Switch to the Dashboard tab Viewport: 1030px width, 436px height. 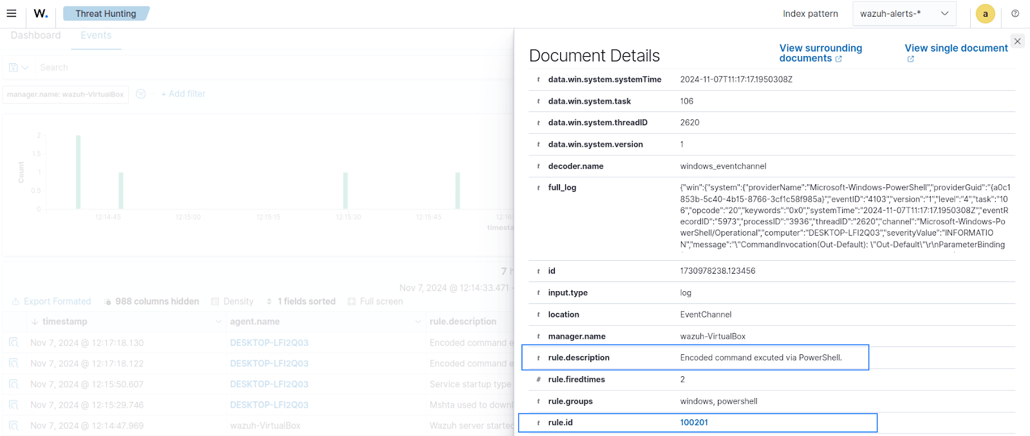pyautogui.click(x=35, y=35)
